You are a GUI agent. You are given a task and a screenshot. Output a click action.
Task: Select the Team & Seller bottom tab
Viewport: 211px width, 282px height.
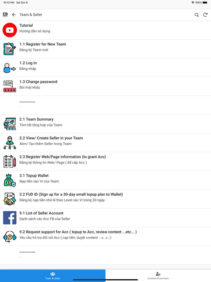(53, 276)
